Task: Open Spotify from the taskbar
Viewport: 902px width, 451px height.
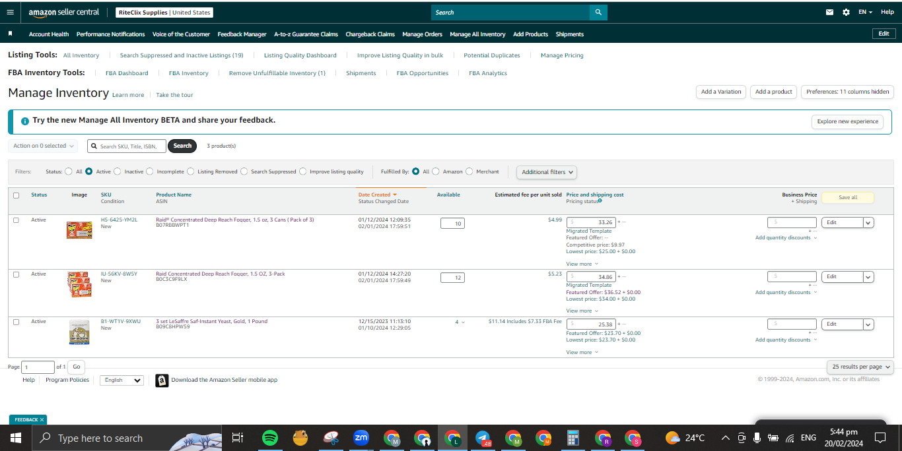Action: [269, 438]
